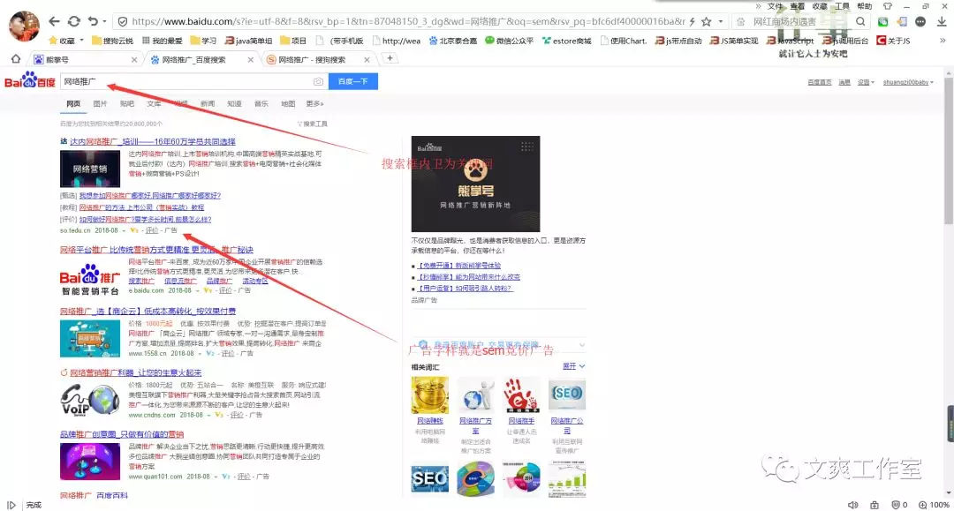Open the green WeChat extension icon
This screenshot has height=511, width=954.
882,22
